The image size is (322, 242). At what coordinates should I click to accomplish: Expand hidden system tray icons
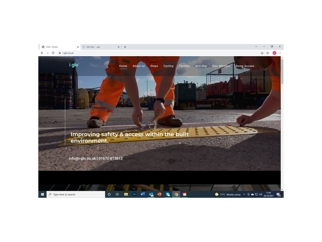(244, 194)
